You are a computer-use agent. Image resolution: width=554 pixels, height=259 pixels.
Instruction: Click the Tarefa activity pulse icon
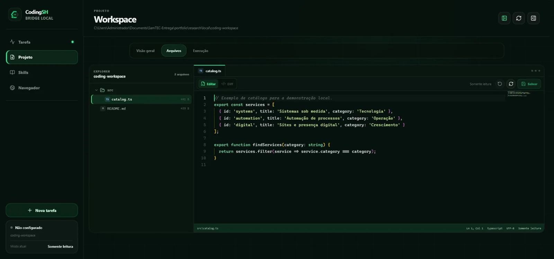point(12,42)
